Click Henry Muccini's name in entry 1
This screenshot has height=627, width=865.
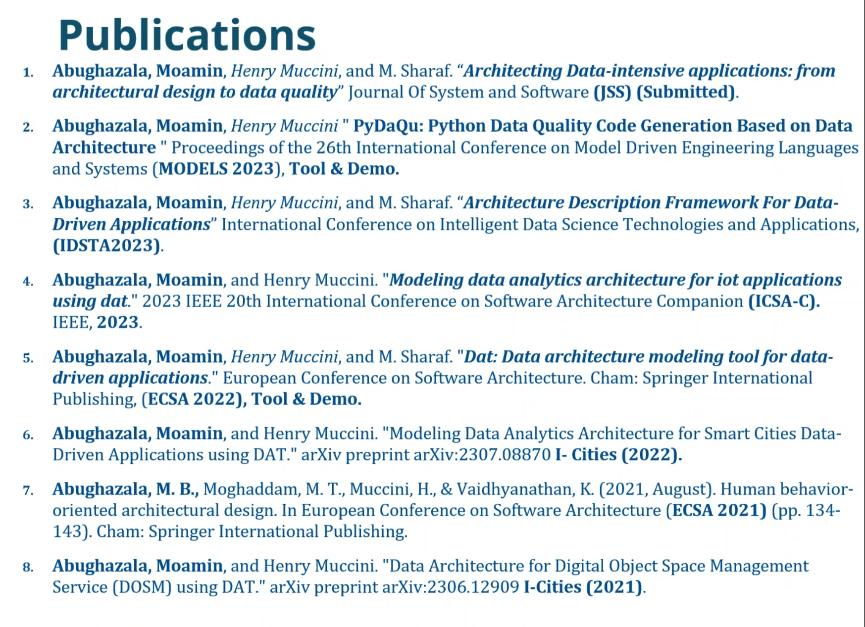click(284, 71)
